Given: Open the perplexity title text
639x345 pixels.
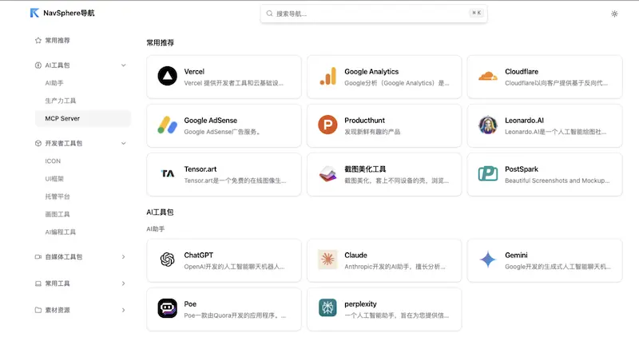Looking at the screenshot, I should 360,304.
